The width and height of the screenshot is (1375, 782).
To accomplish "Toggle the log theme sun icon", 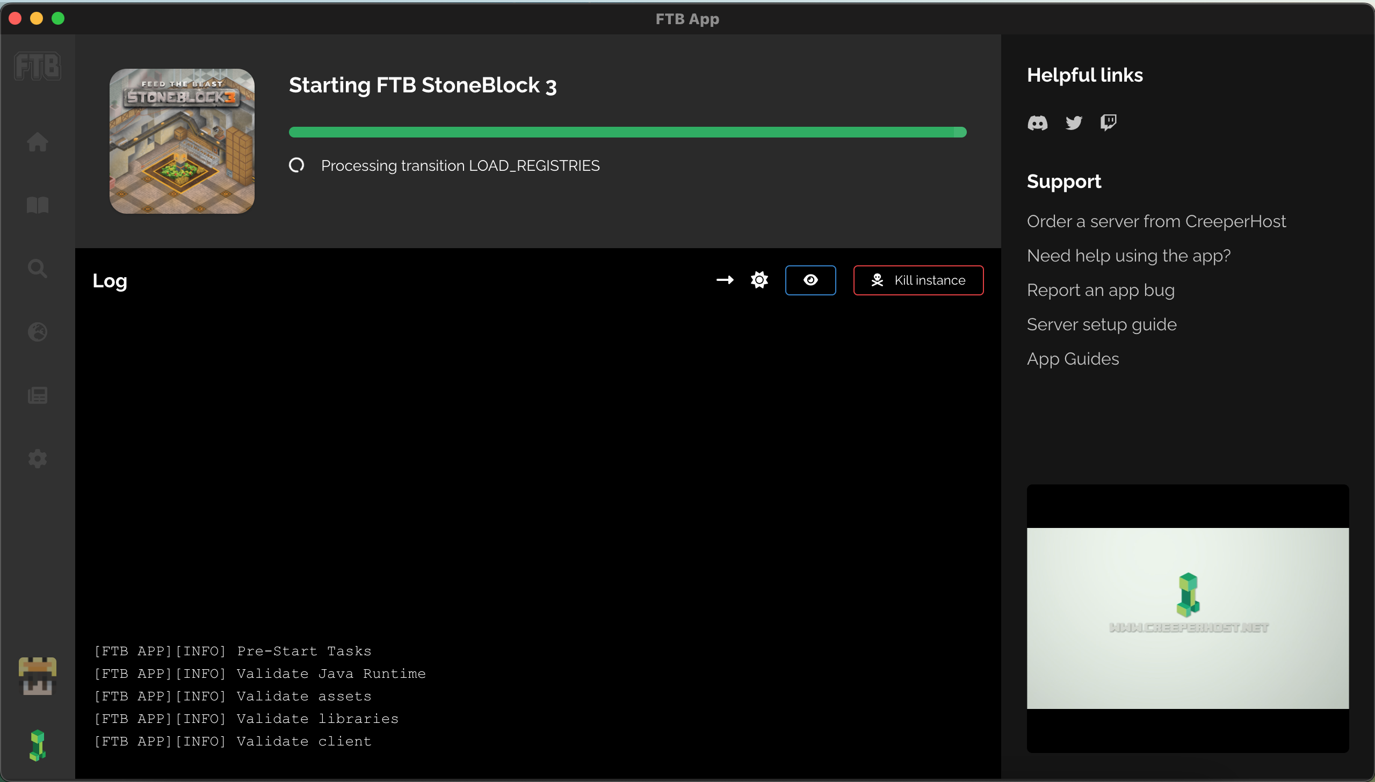I will 759,280.
